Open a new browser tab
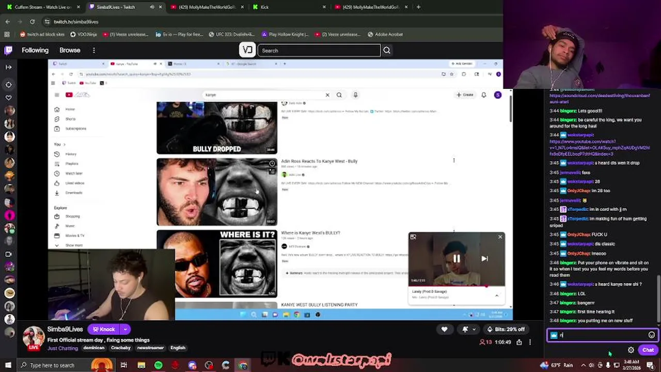The height and width of the screenshot is (372, 661). coord(418,7)
